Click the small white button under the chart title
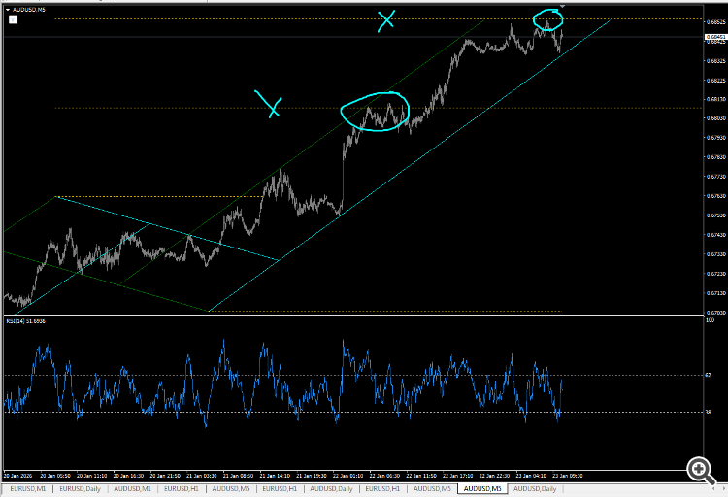Screen dimensions: 728x497 point(13,19)
